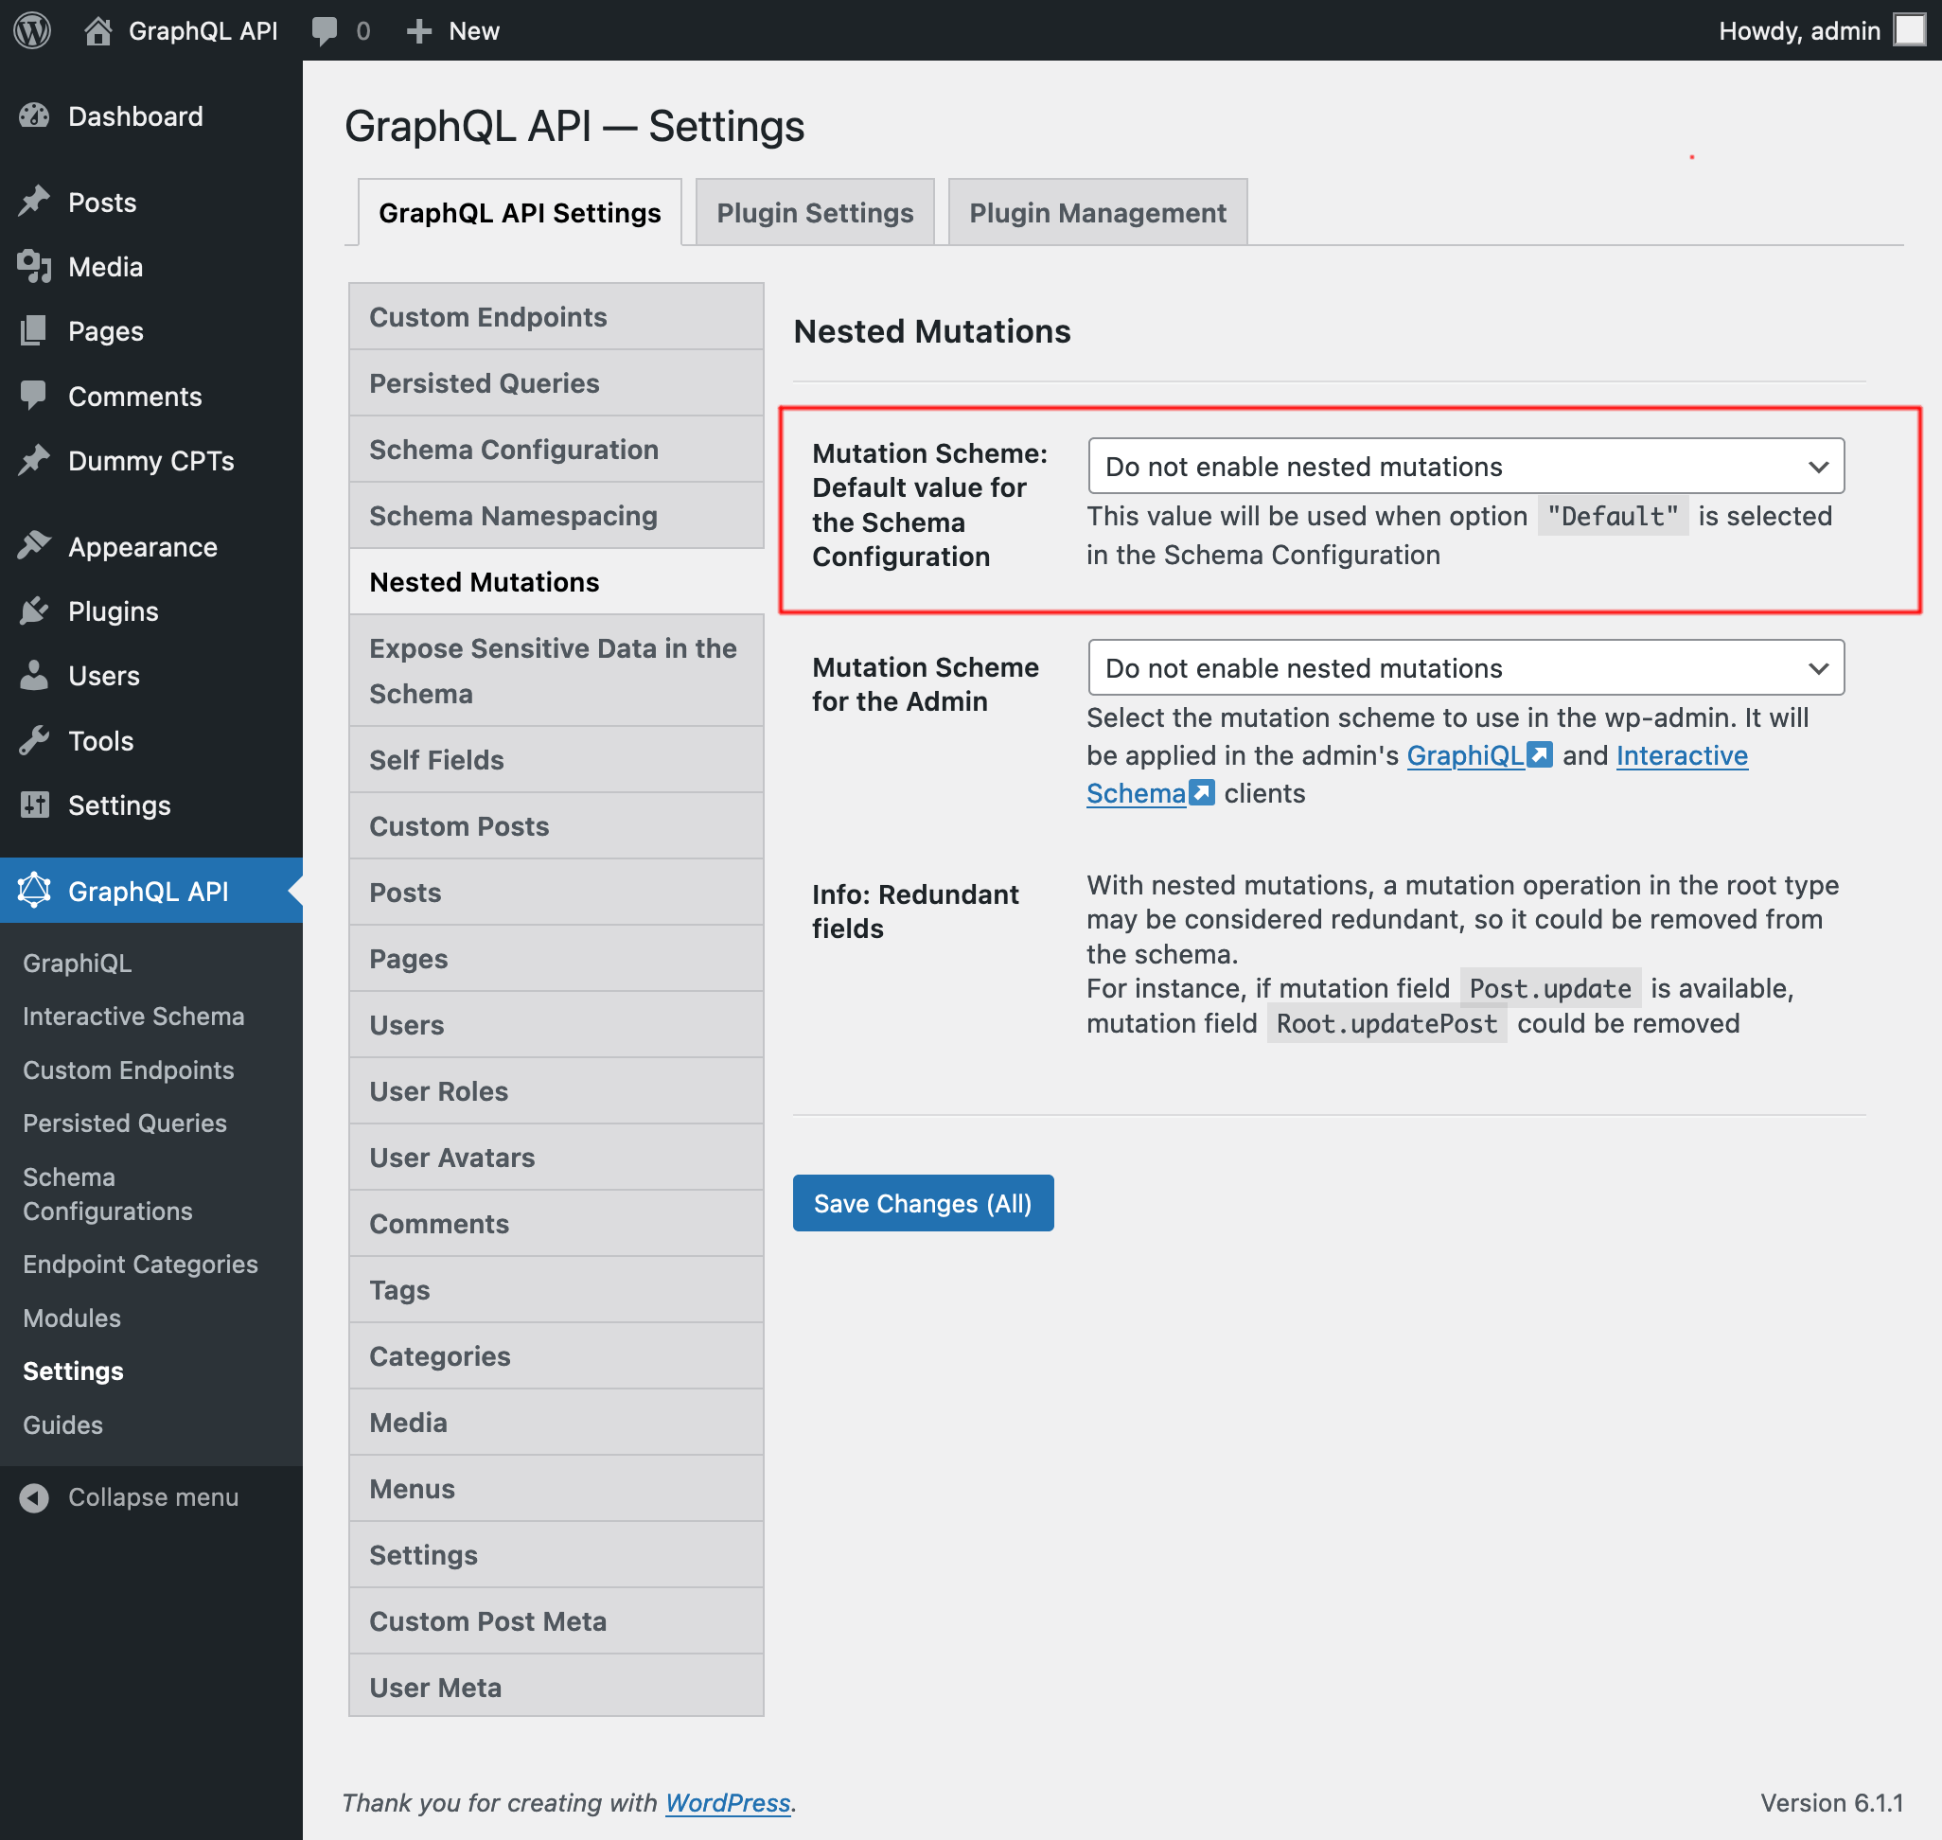Select Categories settings section
Viewport: 1942px width, 1840px height.
pyautogui.click(x=556, y=1356)
